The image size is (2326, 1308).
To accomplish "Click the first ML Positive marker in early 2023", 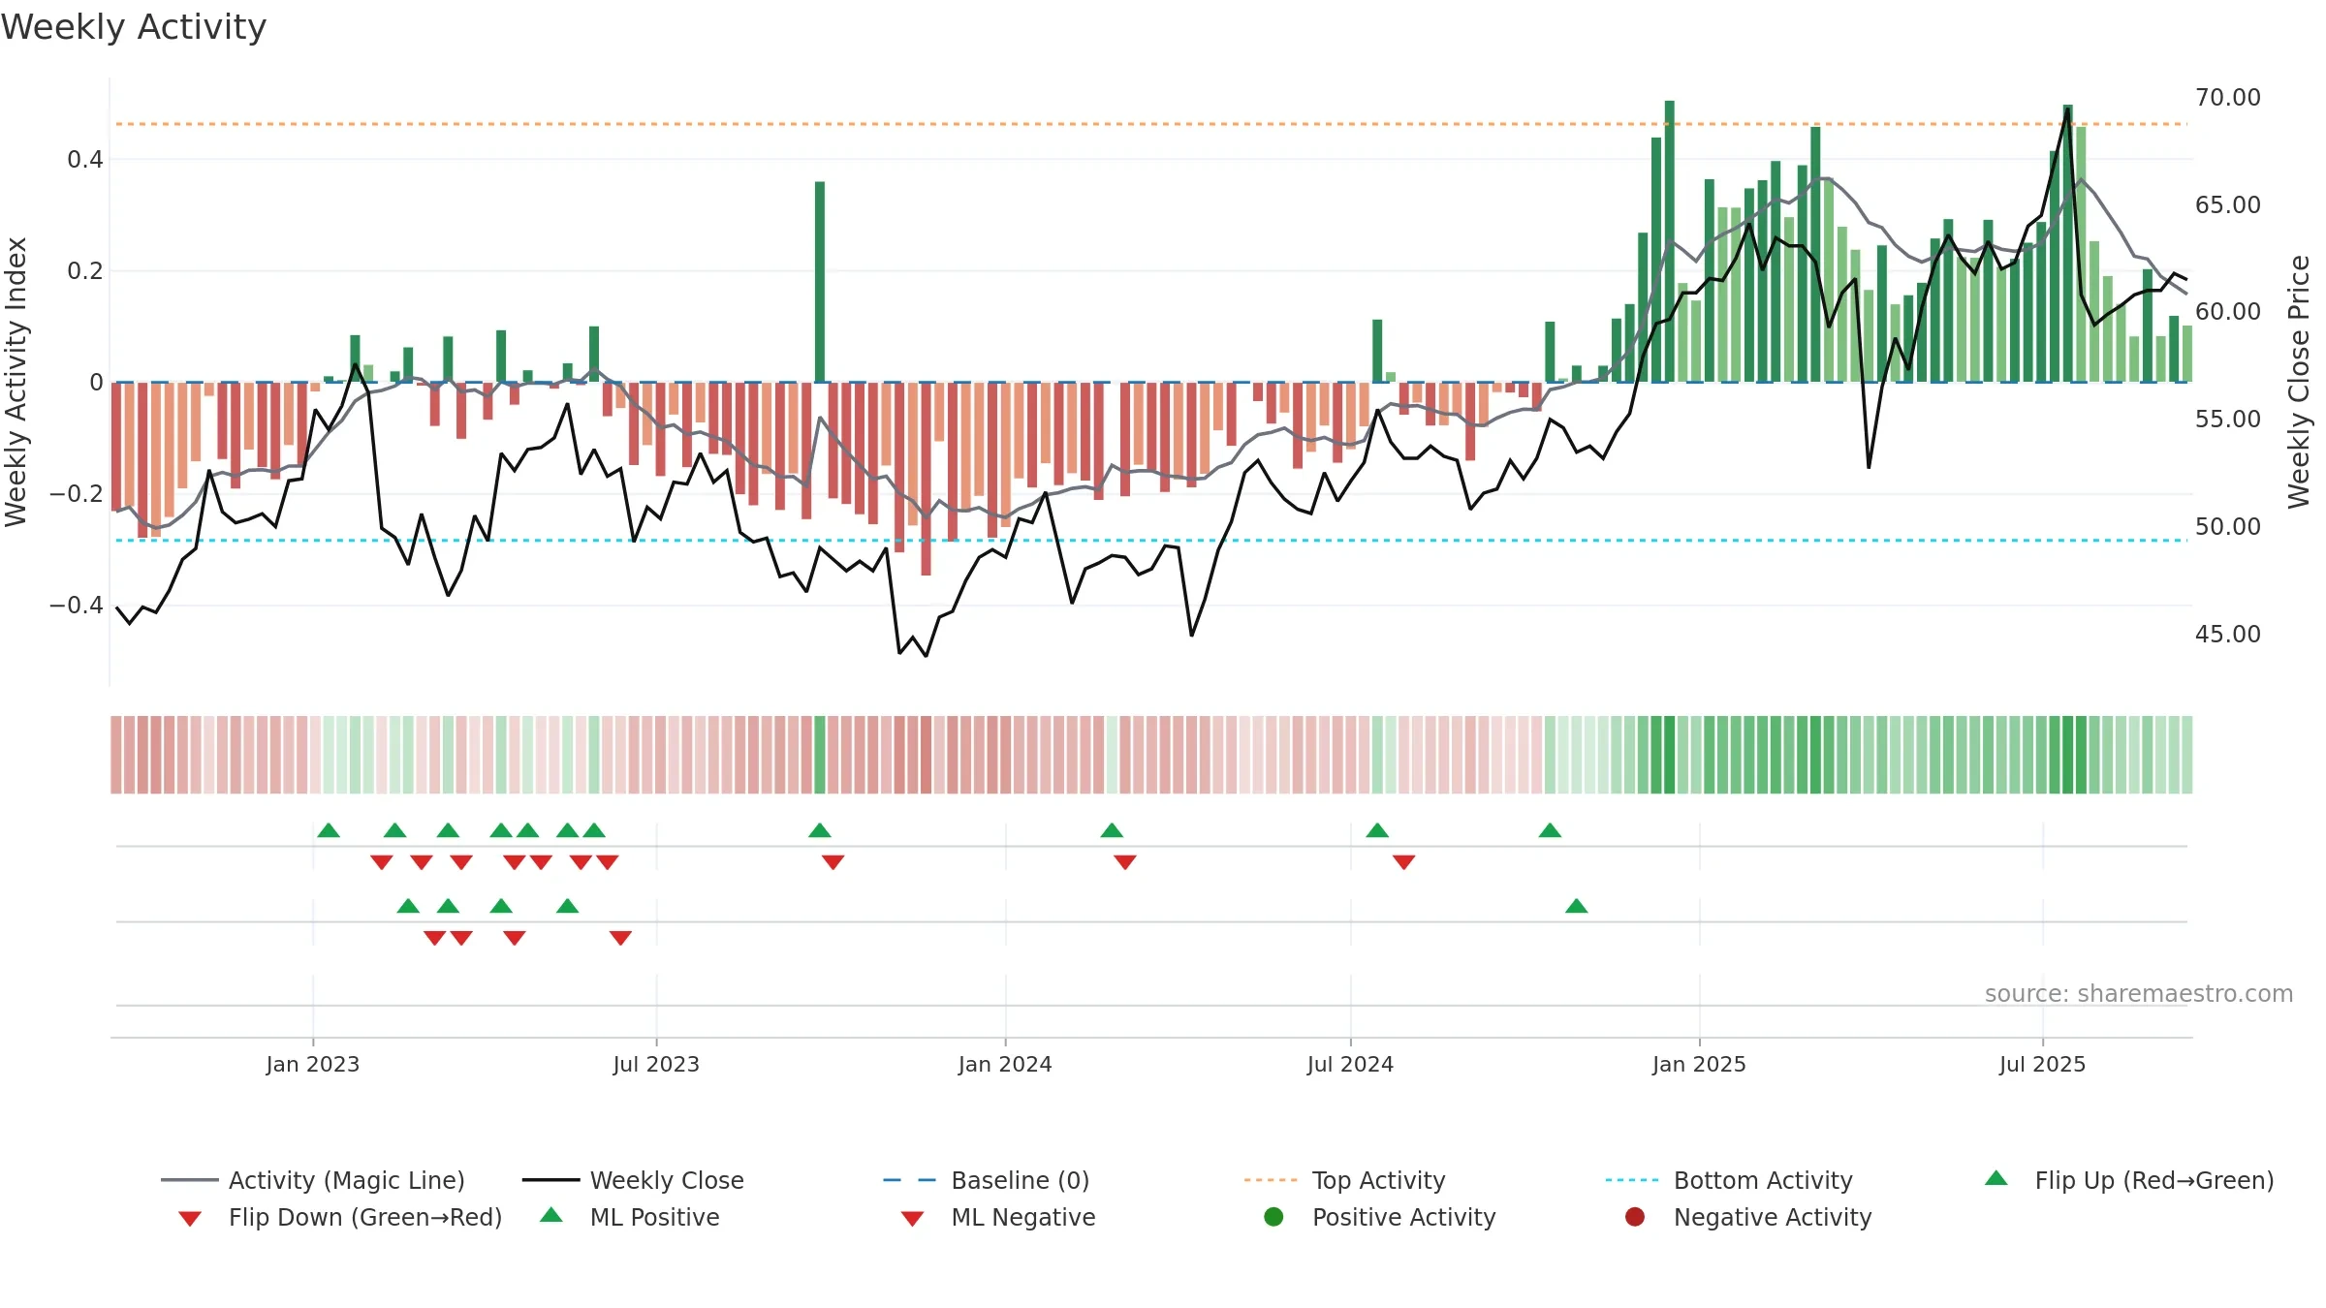I will tap(408, 906).
